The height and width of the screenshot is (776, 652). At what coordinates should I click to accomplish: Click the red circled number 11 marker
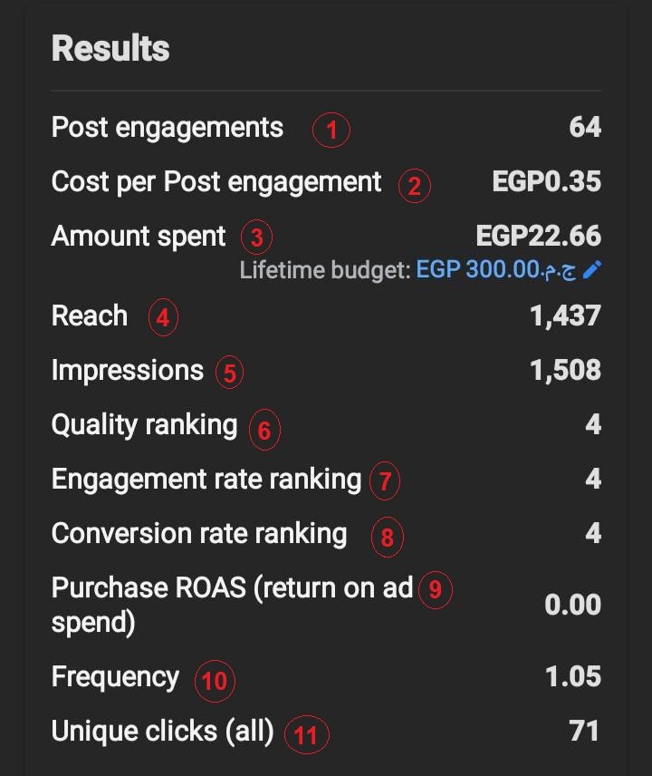pos(306,735)
